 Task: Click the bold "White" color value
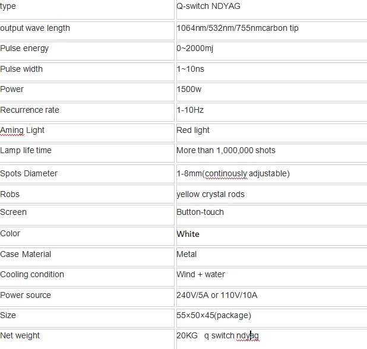coord(188,234)
